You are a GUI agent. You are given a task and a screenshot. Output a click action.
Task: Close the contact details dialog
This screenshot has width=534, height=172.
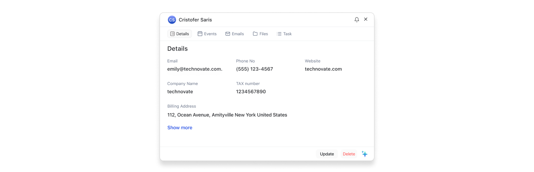[366, 19]
